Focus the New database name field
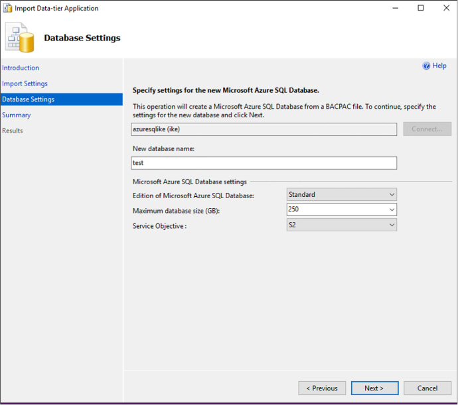The height and width of the screenshot is (405, 458). (x=264, y=163)
